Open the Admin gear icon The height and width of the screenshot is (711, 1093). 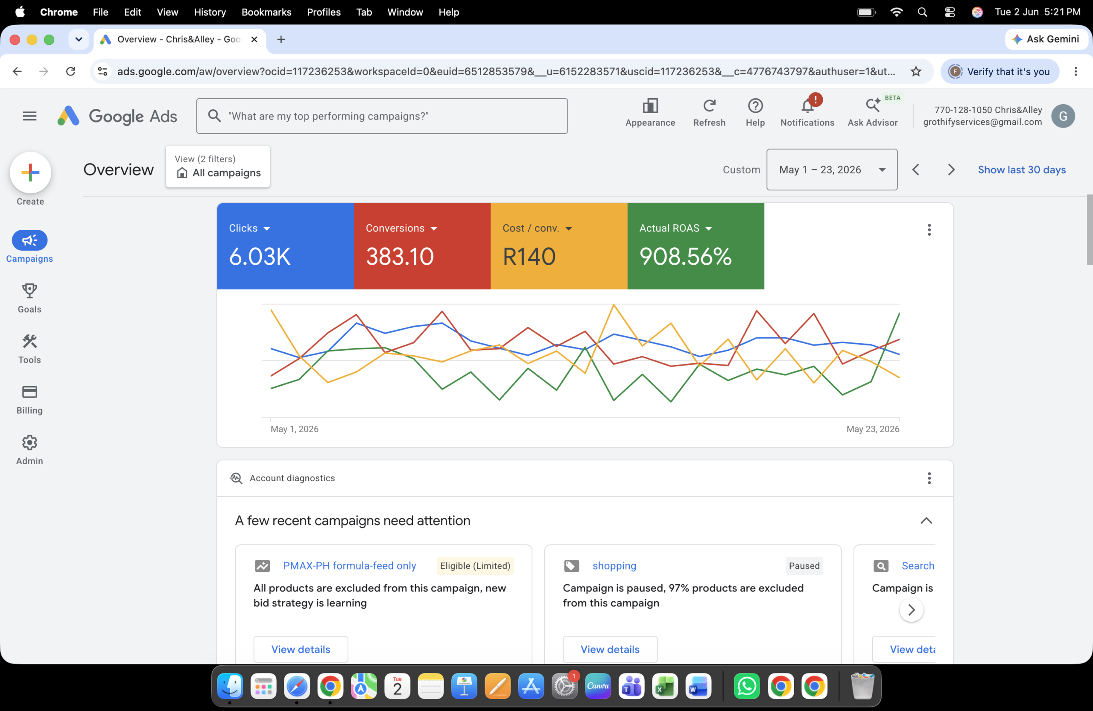pos(29,442)
